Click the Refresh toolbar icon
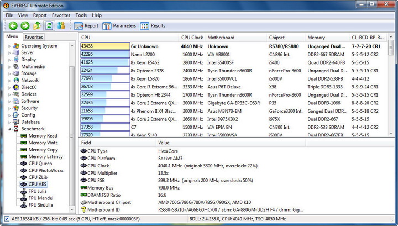 click(x=49, y=25)
